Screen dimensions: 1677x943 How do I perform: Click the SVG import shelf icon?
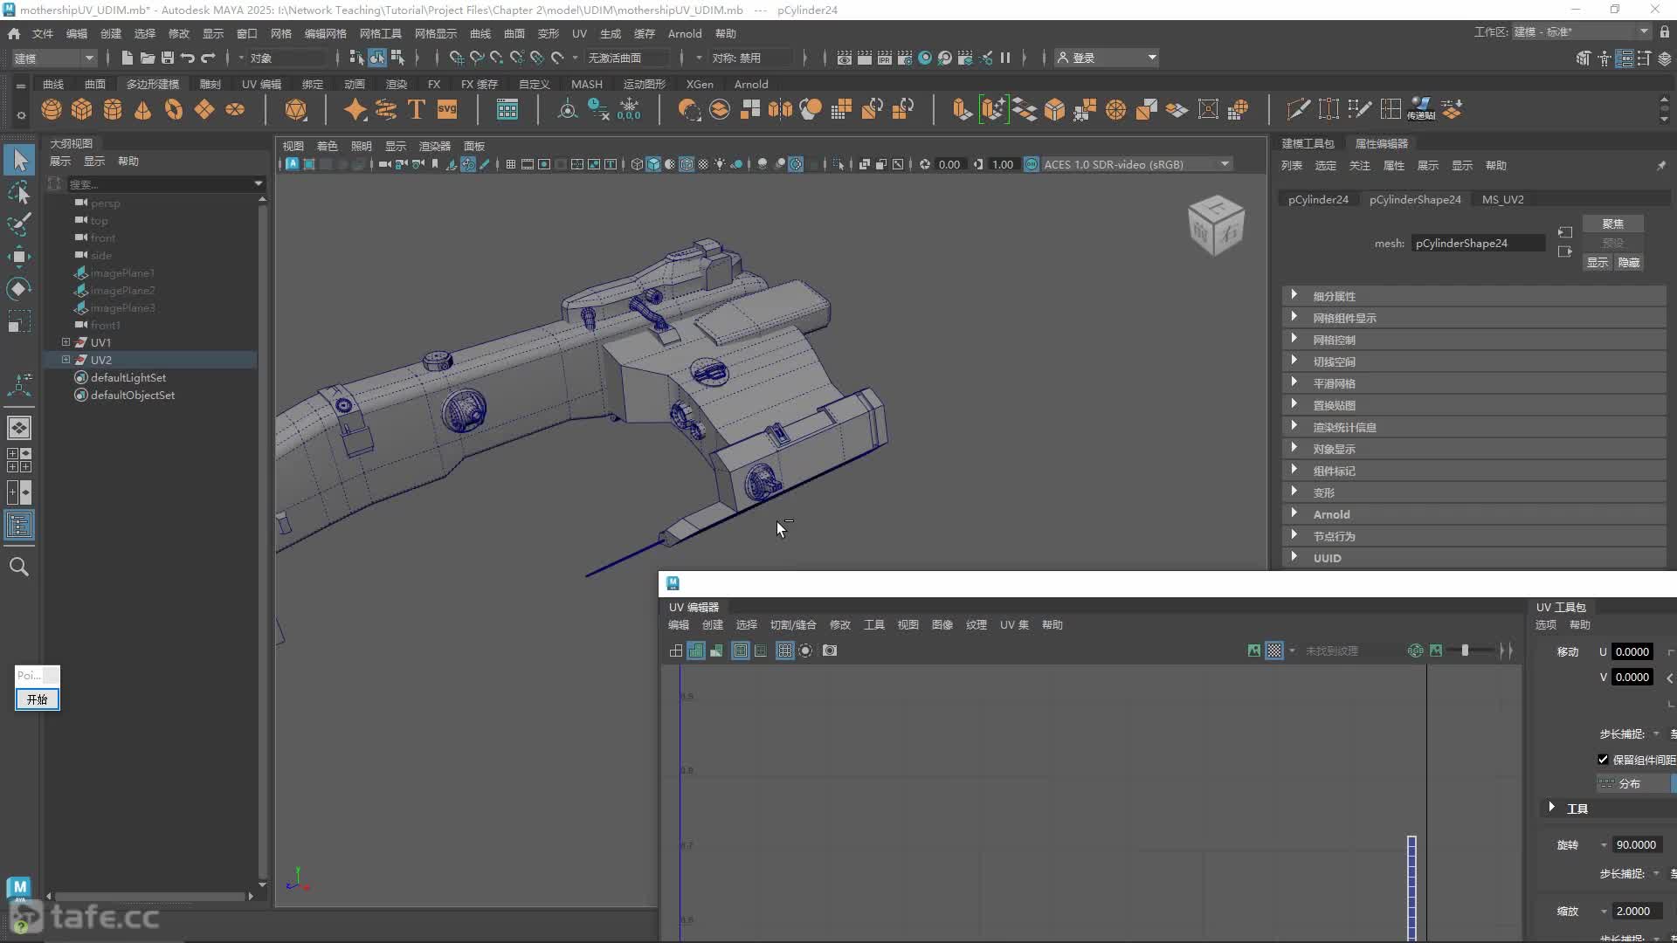click(447, 110)
